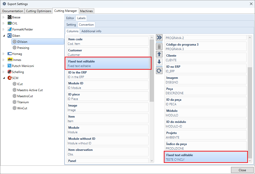Click the gear icon beside MaestroCut
The width and height of the screenshot is (255, 174).
click(x=14, y=96)
